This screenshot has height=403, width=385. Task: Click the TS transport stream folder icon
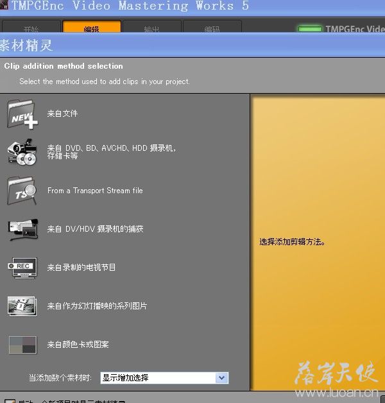(22, 191)
